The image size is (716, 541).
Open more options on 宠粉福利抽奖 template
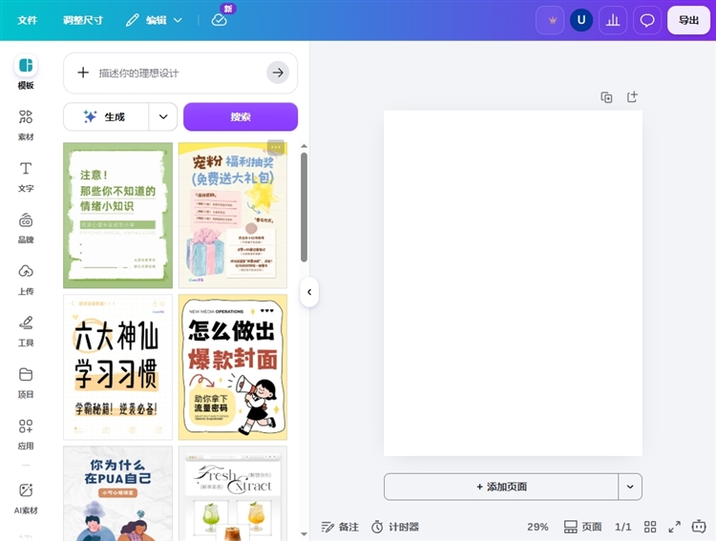[275, 147]
